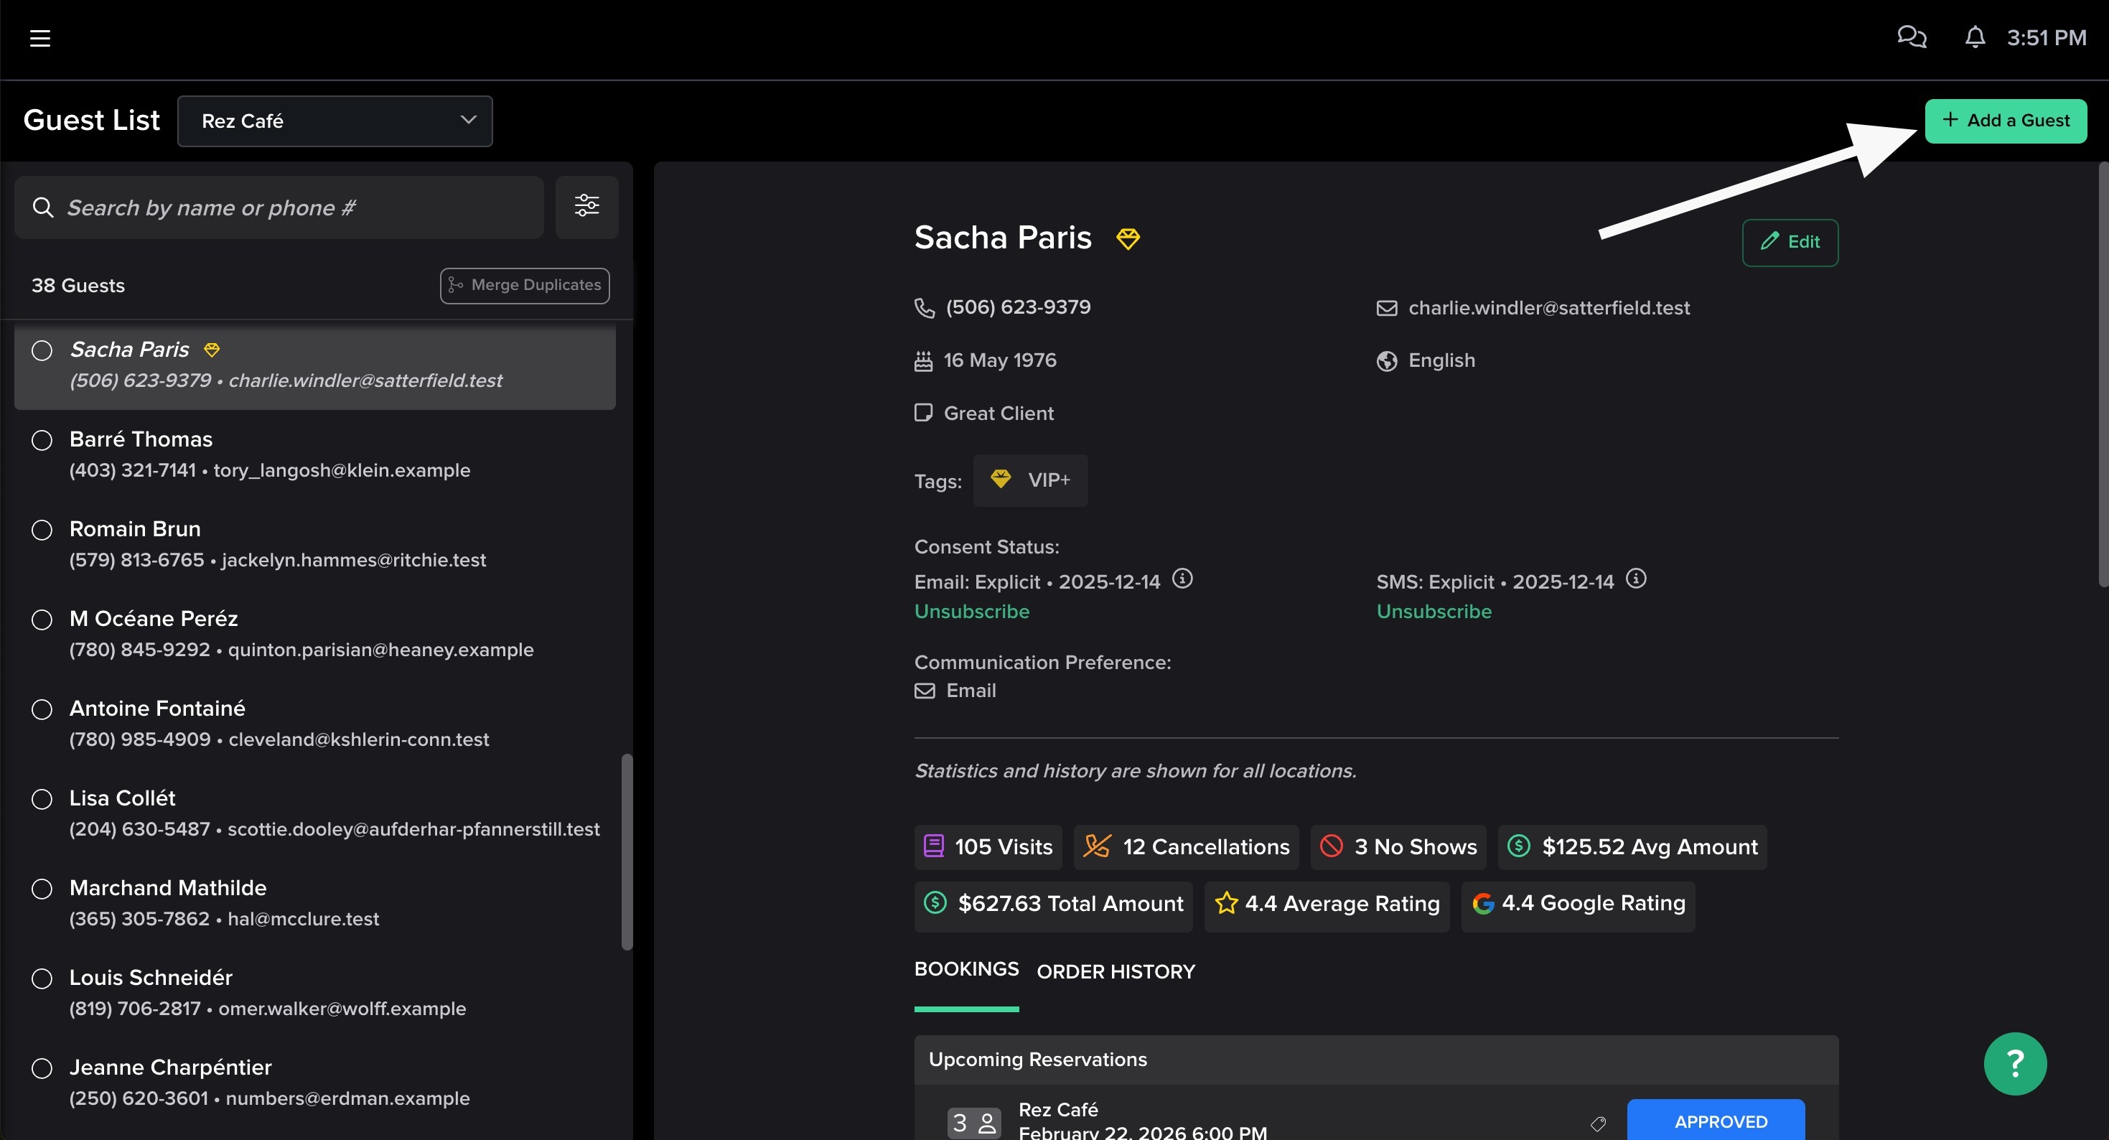Open the chat messages icon

1911,37
